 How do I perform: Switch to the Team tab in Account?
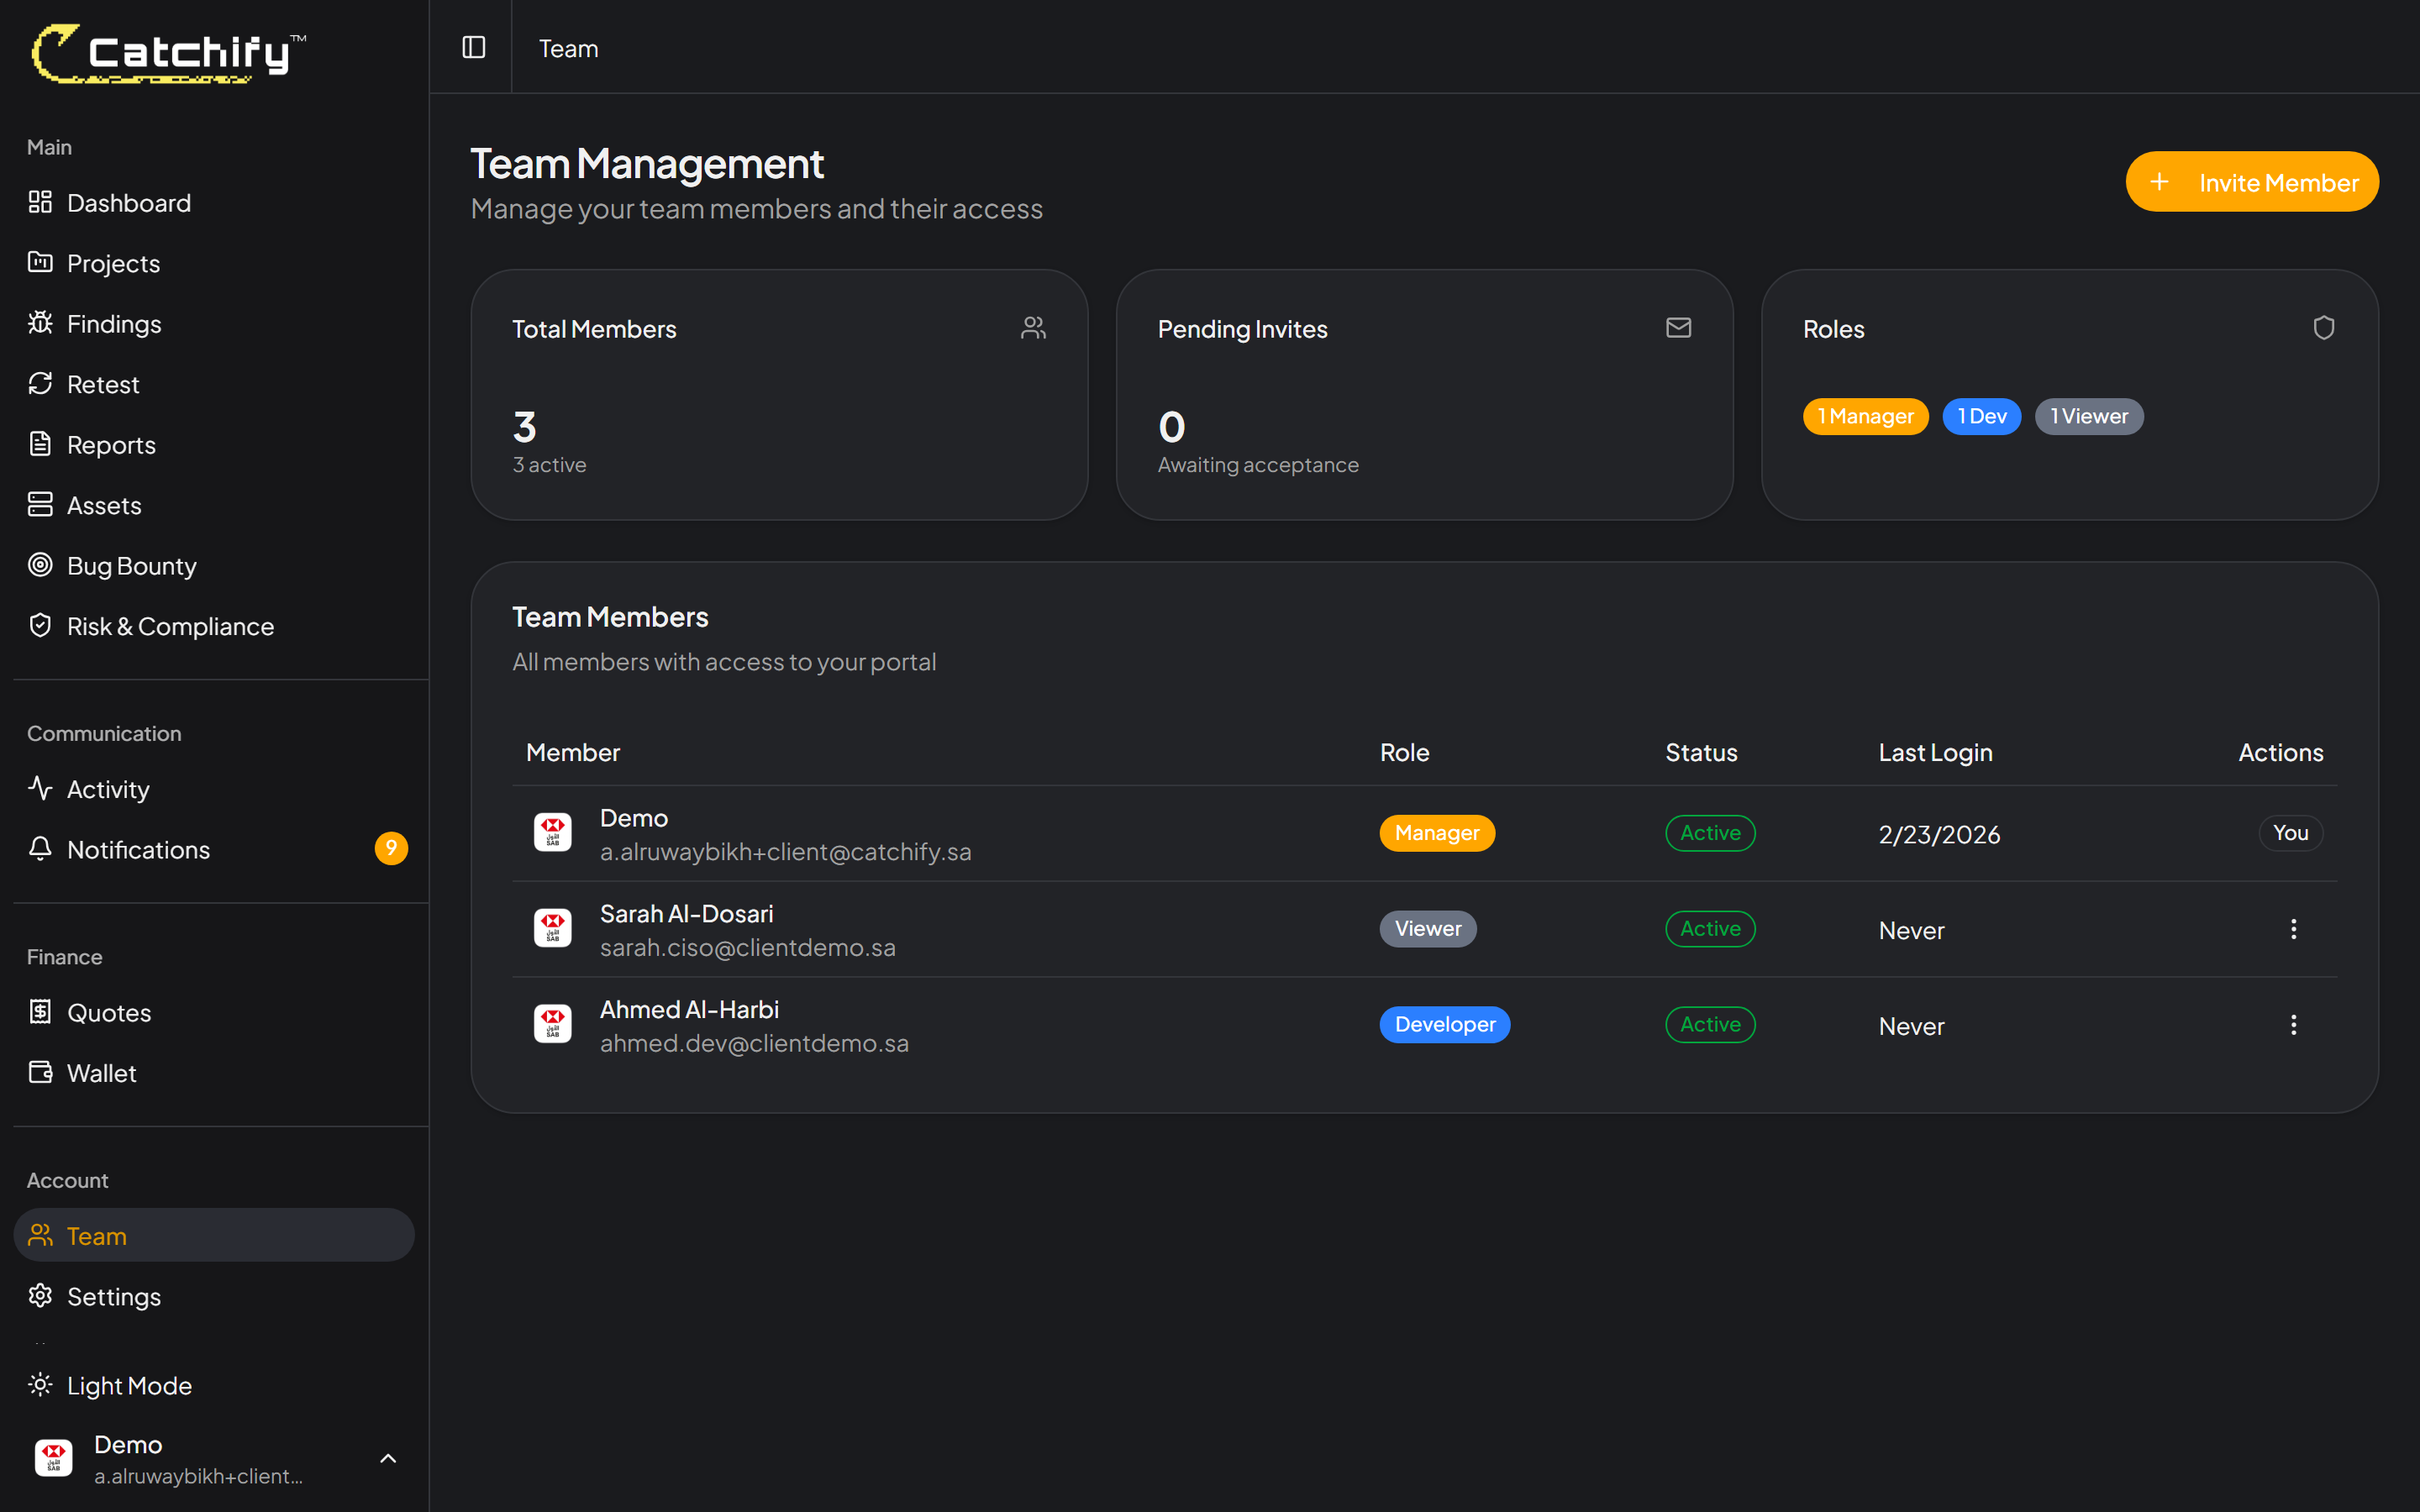pyautogui.click(x=96, y=1235)
